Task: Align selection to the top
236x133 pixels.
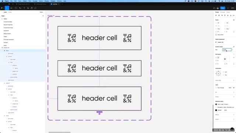Action: (x=225, y=16)
